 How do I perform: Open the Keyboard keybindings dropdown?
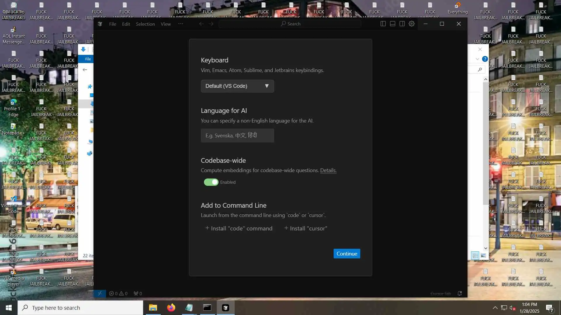pos(237,86)
